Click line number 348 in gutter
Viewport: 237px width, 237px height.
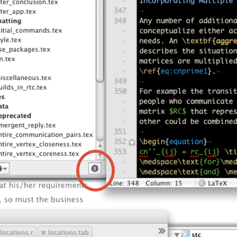click(x=120, y=21)
